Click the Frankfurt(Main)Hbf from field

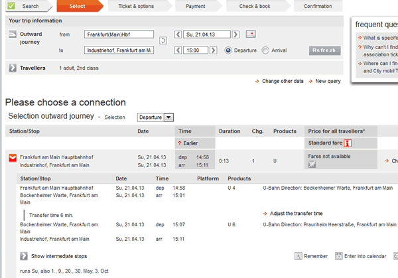click(119, 34)
